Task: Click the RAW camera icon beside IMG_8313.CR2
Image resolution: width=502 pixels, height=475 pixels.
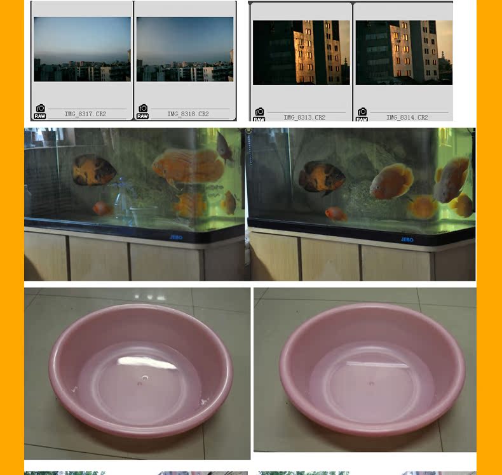Action: 259,114
